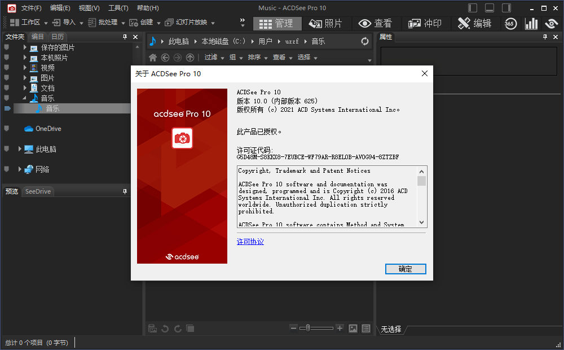
Task: Open the File menu
Action: click(x=31, y=8)
